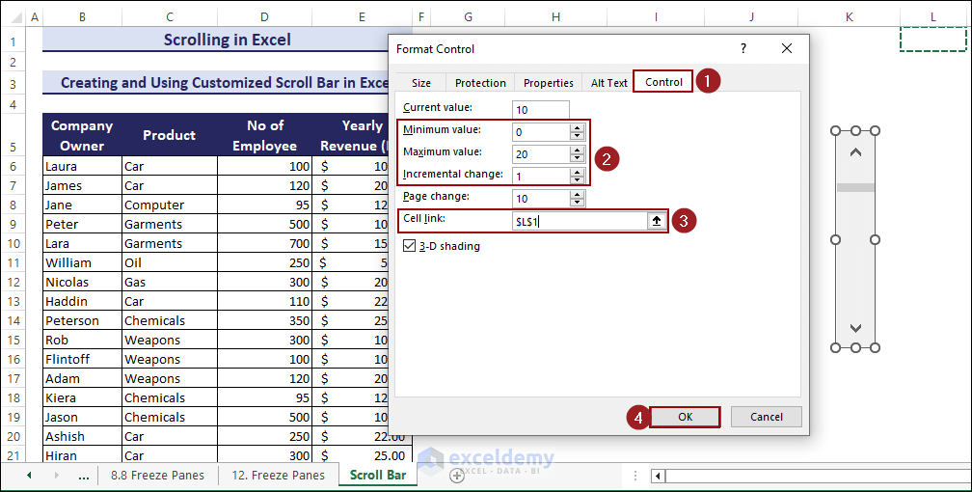Decrease Maximum value with the spinner down arrow
972x492 pixels.
point(577,157)
